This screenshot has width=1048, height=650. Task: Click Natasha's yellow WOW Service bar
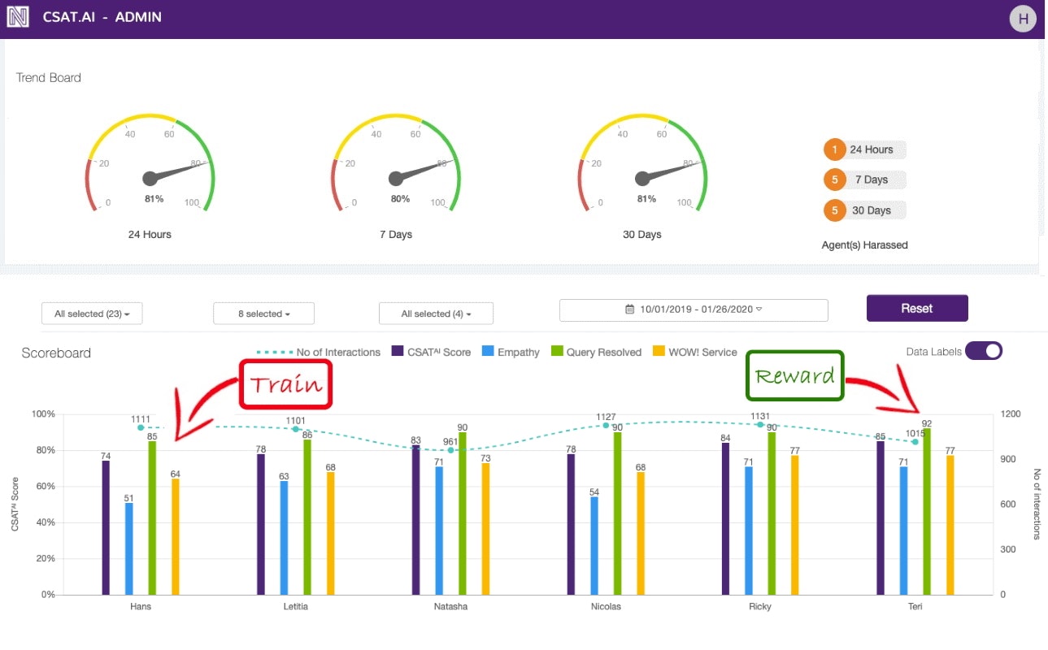click(x=485, y=529)
